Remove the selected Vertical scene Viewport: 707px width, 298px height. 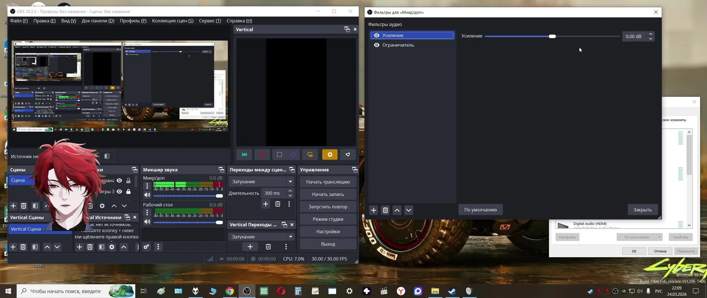click(x=23, y=247)
